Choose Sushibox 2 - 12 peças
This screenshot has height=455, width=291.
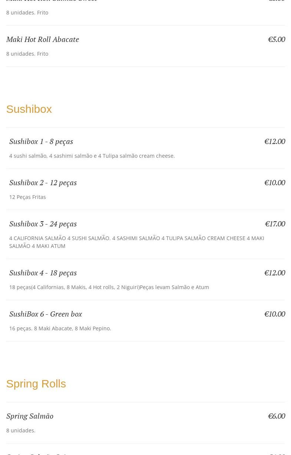(x=43, y=183)
